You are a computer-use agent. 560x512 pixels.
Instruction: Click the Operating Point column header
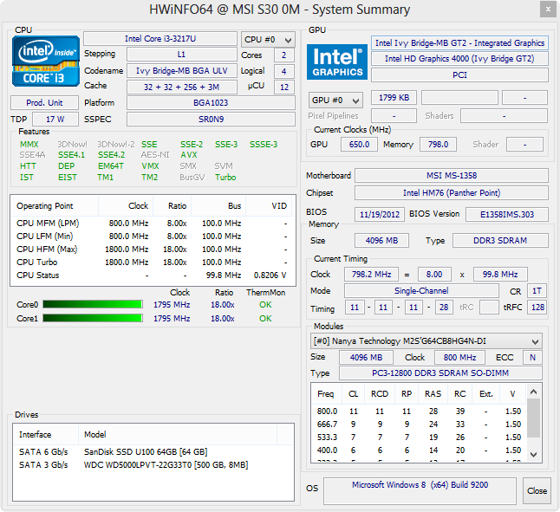(x=55, y=206)
